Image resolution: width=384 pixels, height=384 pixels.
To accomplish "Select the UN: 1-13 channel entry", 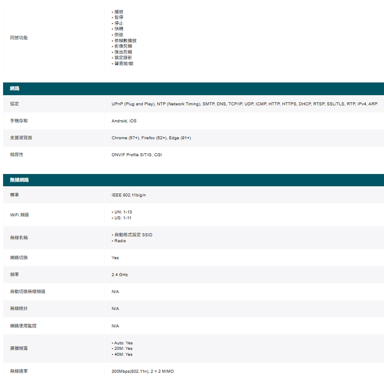I will point(123,212).
